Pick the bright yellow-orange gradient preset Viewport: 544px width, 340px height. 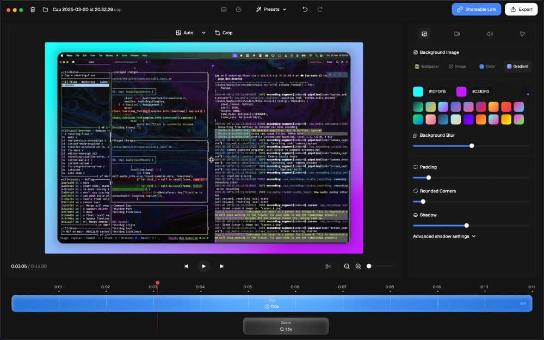coord(506,119)
